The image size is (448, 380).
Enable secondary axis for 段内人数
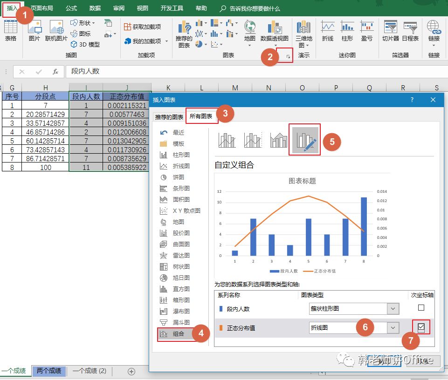[x=421, y=307]
